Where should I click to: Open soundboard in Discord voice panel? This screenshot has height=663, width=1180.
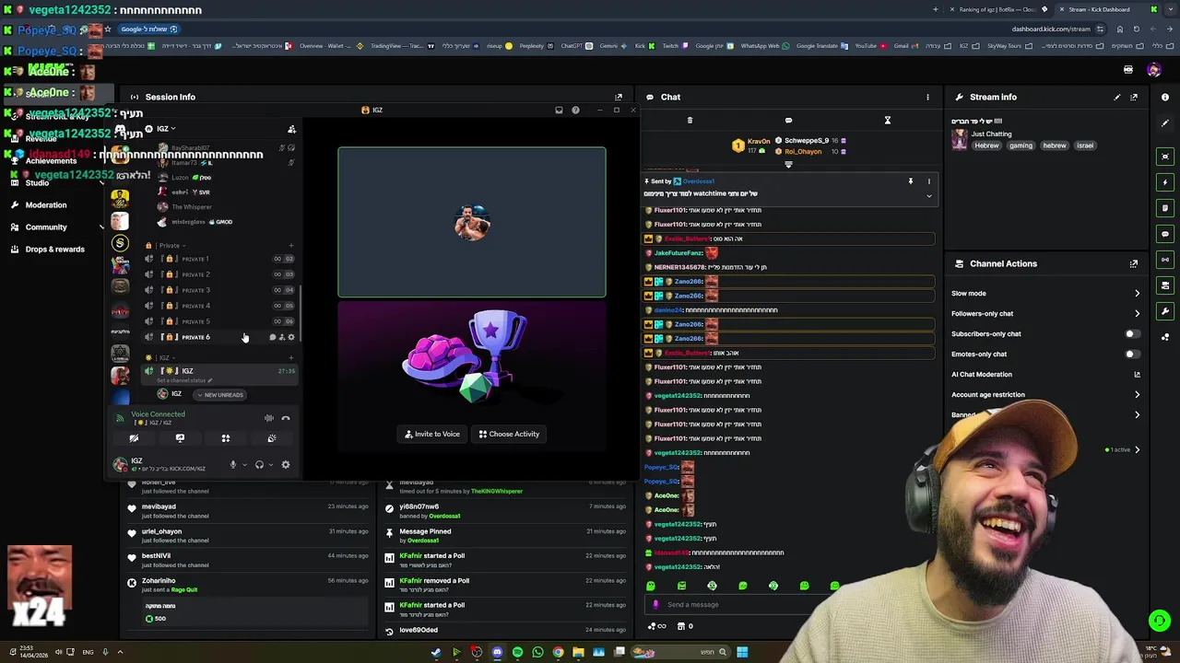[272, 438]
